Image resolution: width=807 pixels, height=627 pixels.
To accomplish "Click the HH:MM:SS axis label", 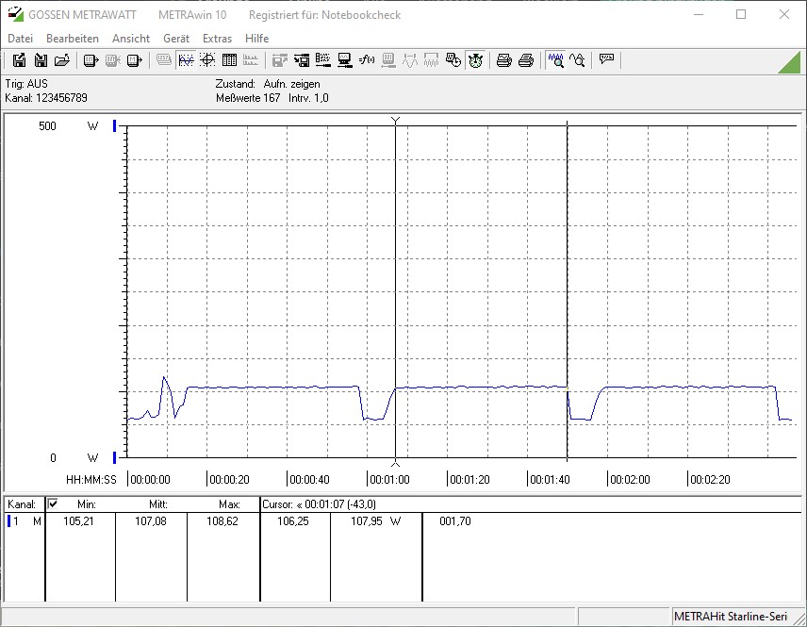I will point(91,480).
